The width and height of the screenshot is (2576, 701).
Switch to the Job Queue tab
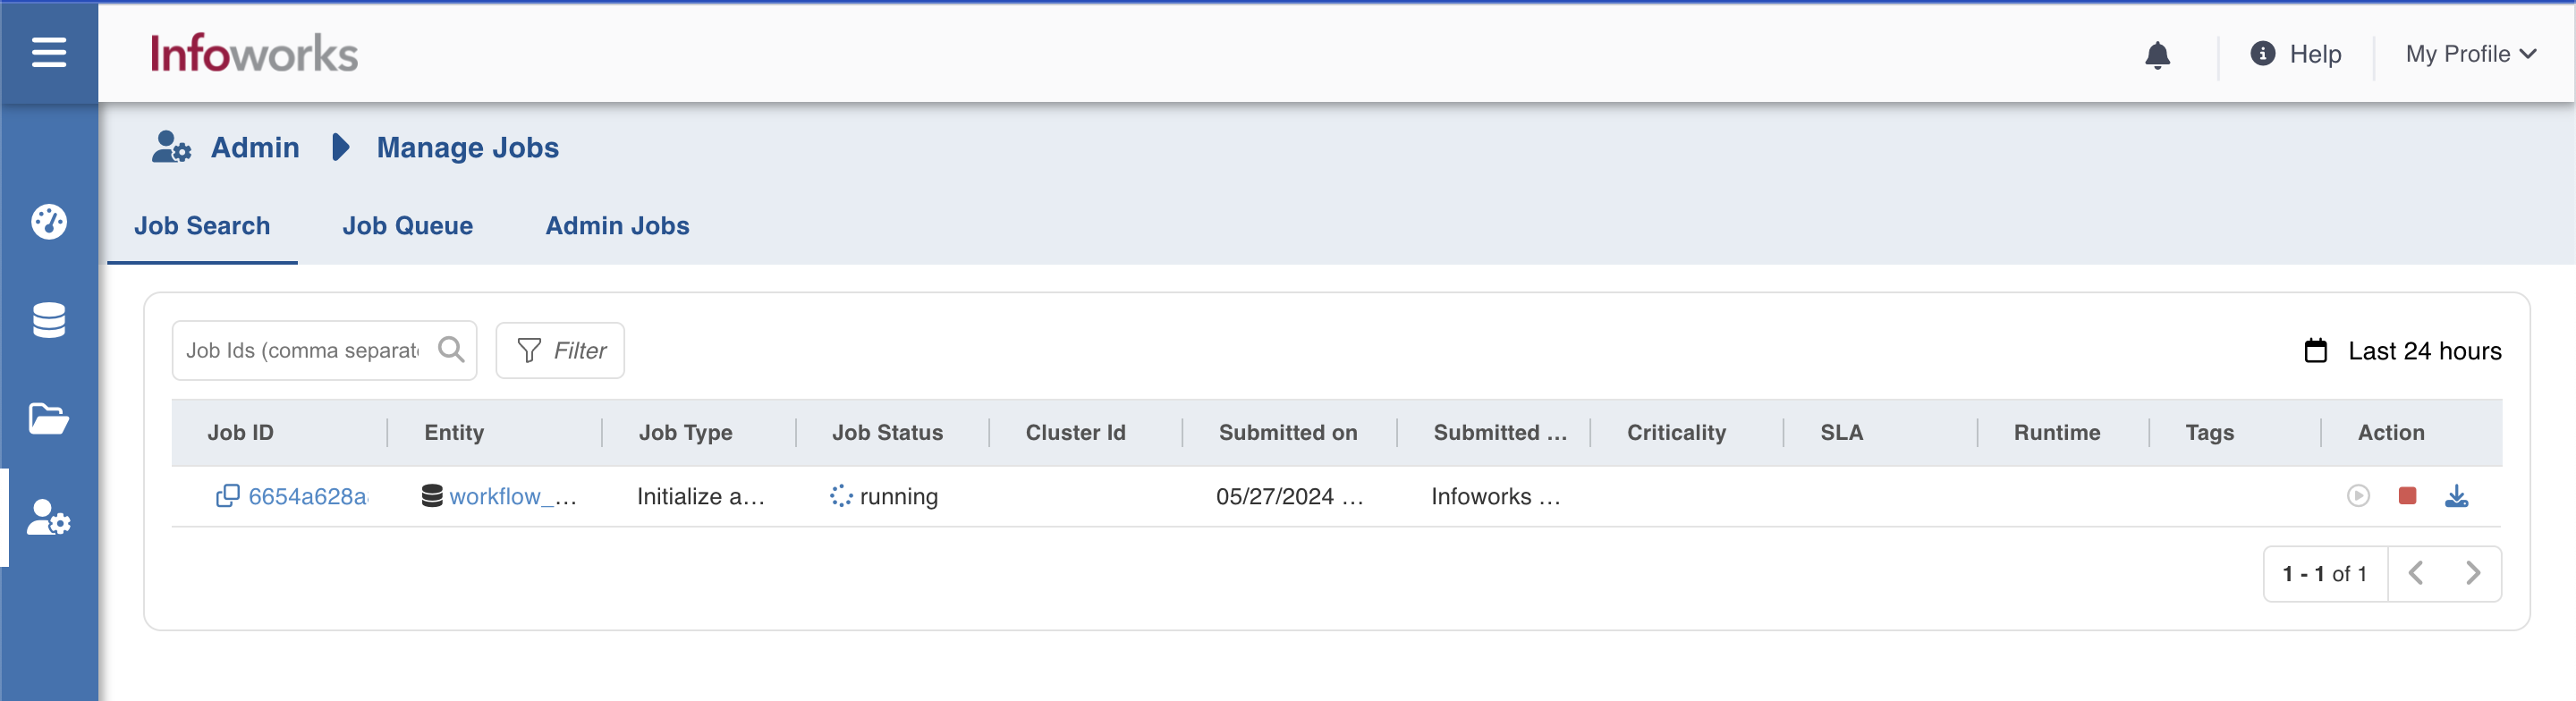click(x=407, y=225)
